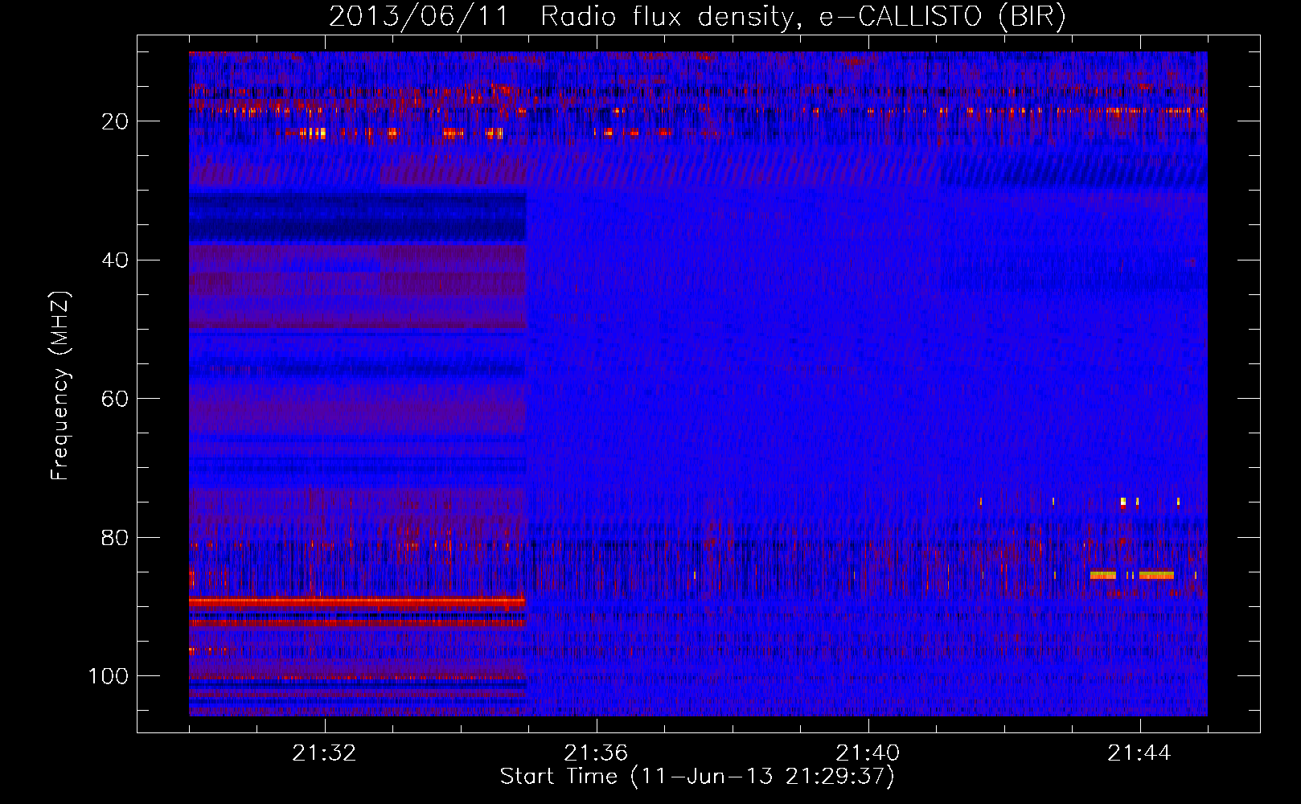Click the frequency tick label '80'
Image resolution: width=1301 pixels, height=804 pixels.
point(115,538)
